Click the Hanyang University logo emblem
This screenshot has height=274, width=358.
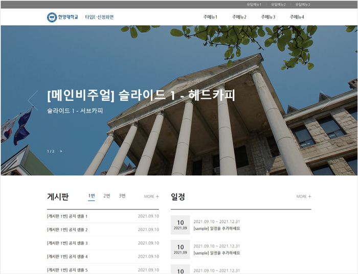[52, 17]
